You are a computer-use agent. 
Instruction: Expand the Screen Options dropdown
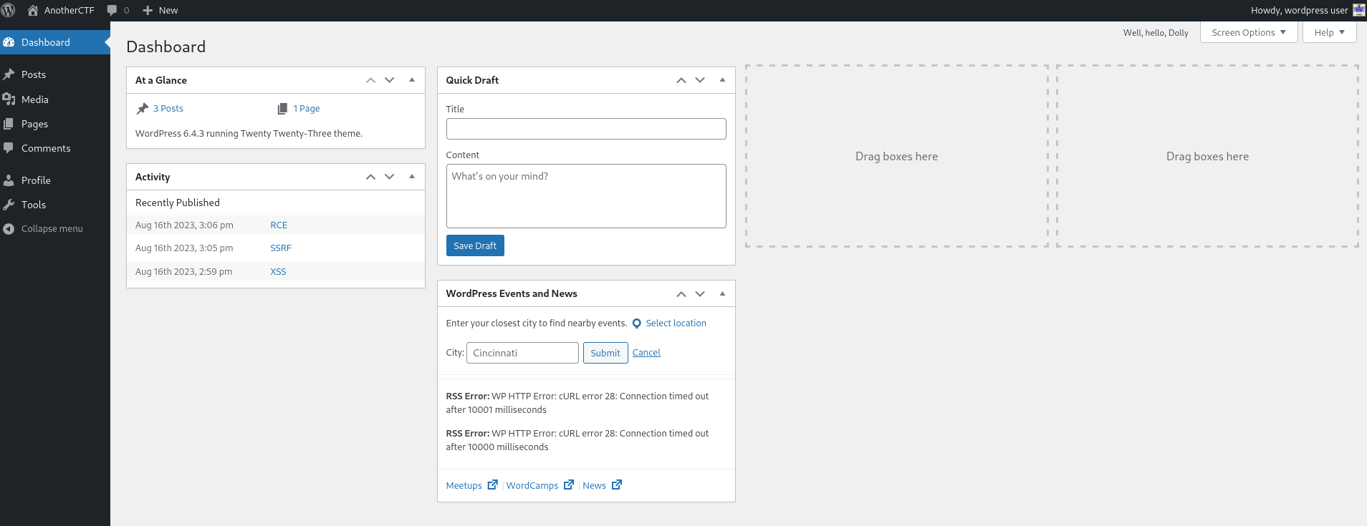click(1248, 32)
